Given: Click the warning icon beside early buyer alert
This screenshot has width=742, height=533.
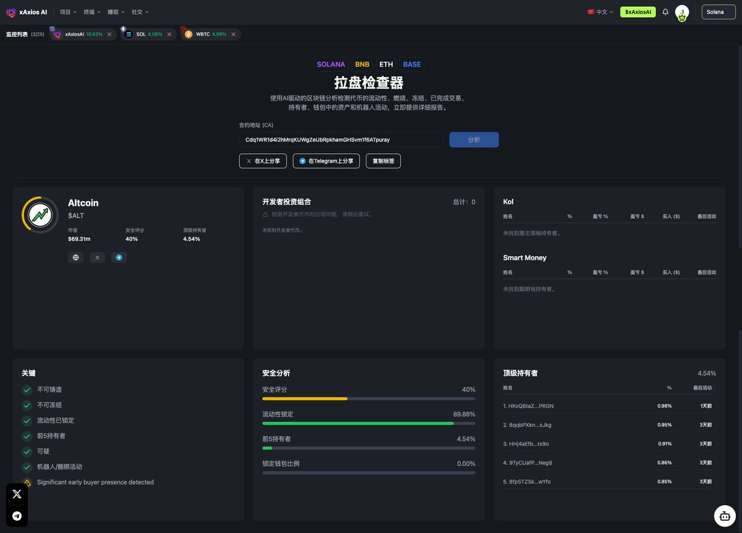Looking at the screenshot, I should [x=27, y=482].
